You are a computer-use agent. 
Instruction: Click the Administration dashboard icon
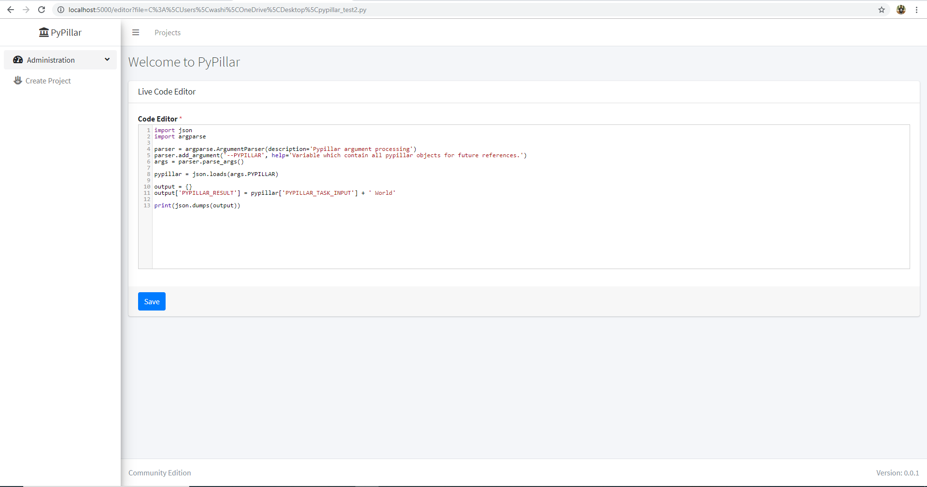[18, 60]
